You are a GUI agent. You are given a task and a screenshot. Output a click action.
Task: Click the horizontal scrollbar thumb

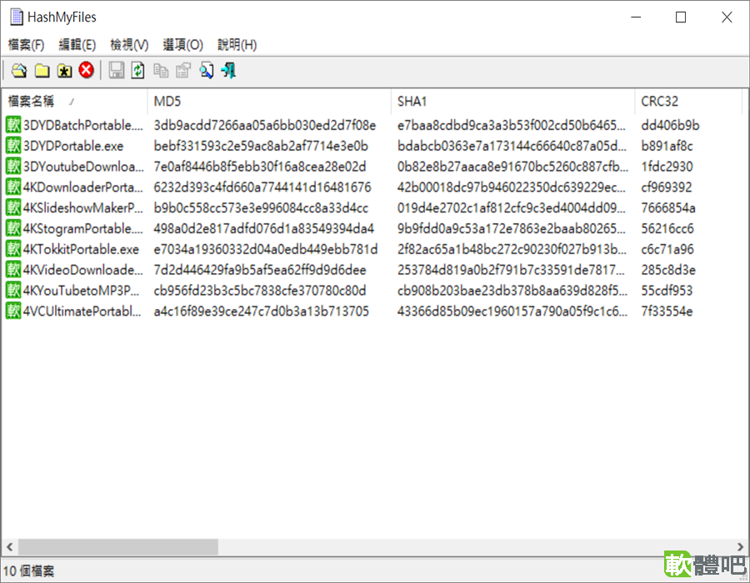(118, 546)
